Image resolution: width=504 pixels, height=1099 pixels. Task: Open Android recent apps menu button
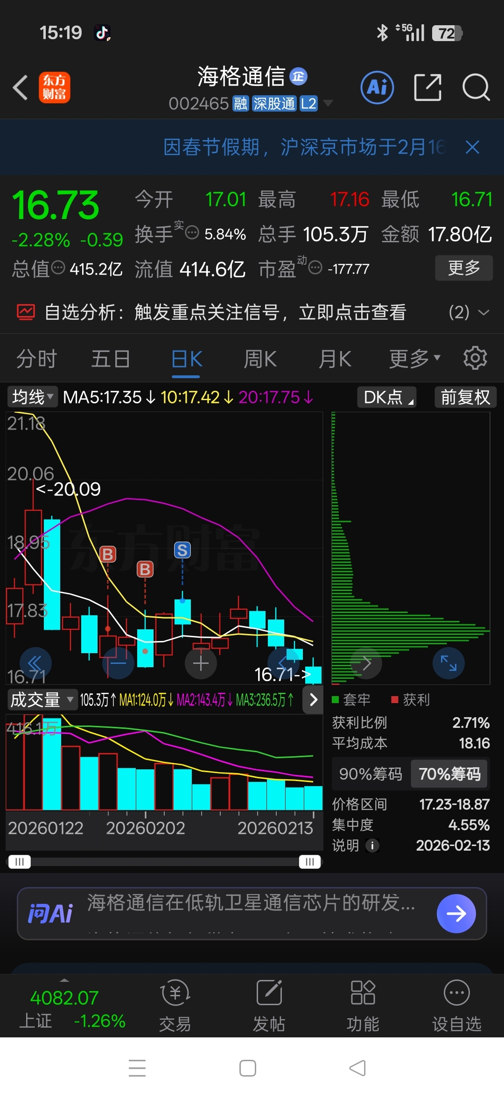[137, 1068]
